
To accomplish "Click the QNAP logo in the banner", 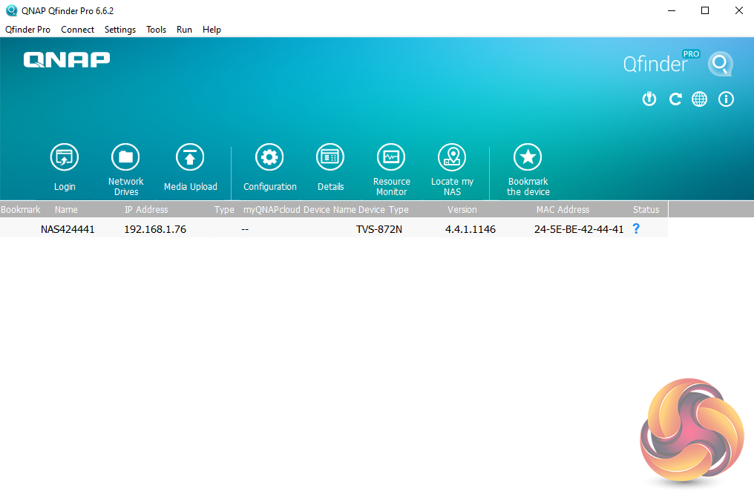I will coord(67,60).
